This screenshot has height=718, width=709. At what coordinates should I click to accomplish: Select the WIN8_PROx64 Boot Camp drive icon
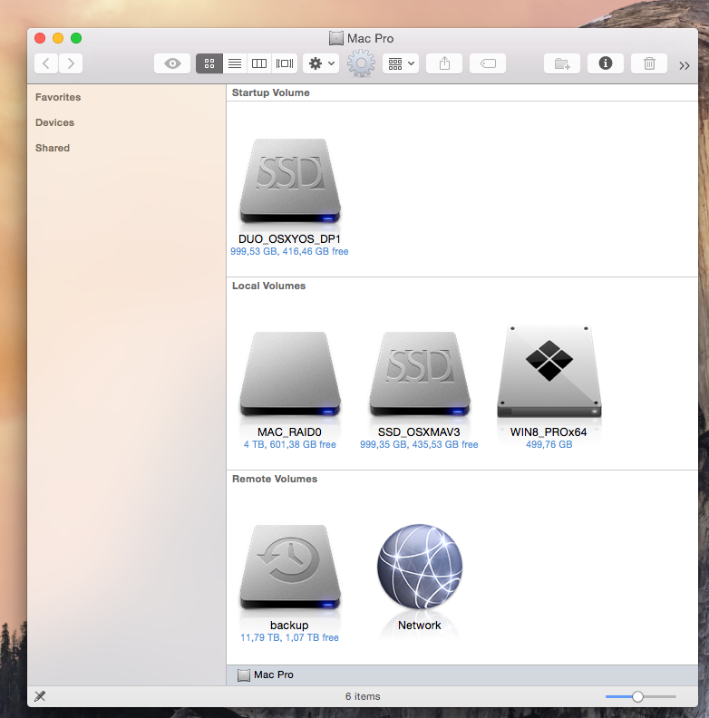[x=549, y=372]
